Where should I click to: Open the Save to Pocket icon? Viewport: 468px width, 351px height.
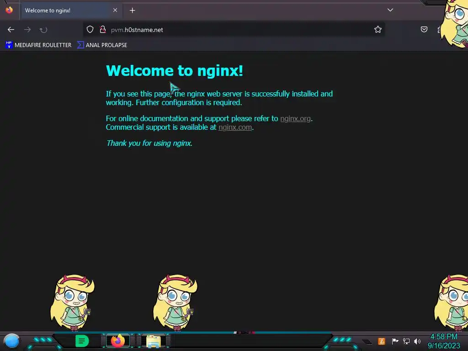click(x=424, y=29)
